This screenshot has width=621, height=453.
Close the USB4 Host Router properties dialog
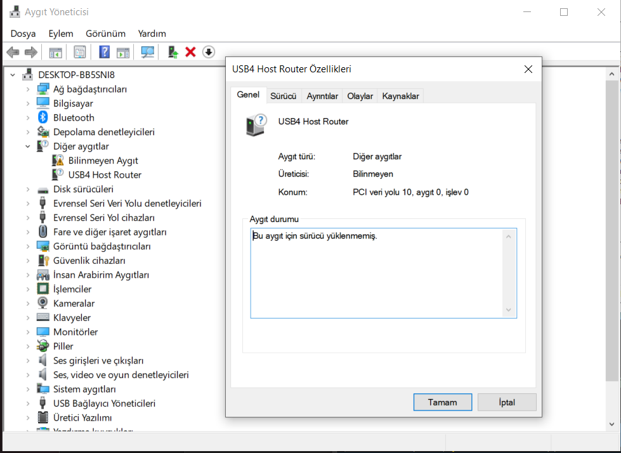[x=528, y=69]
